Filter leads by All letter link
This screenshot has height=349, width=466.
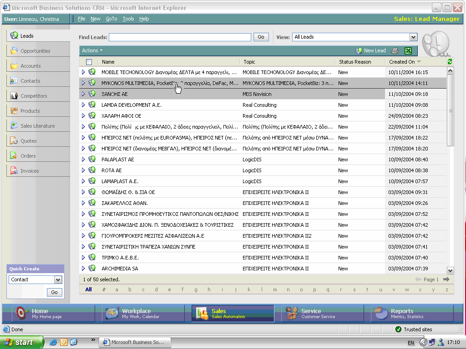click(x=88, y=289)
